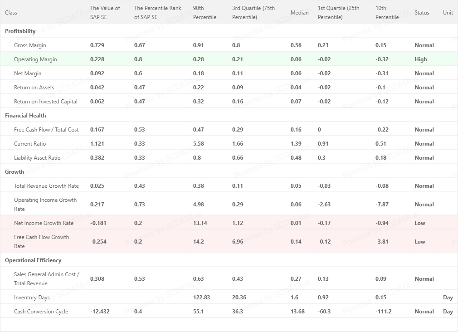Image resolution: width=458 pixels, height=332 pixels.
Task: Select the Operational Efficiency group row
Action: pos(33,260)
